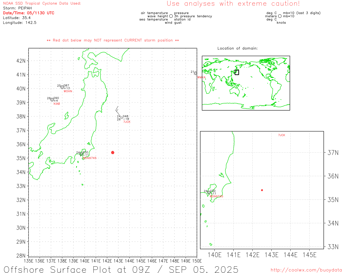This screenshot has width=342, height=273.
Task: Click 'Use analyses with extreme caution!' warning
Action: 233,3
